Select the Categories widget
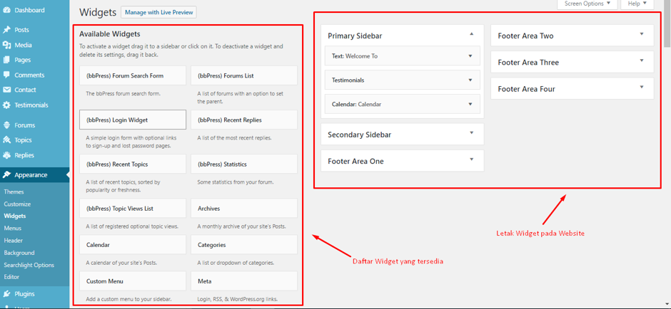This screenshot has width=671, height=309. pyautogui.click(x=244, y=244)
